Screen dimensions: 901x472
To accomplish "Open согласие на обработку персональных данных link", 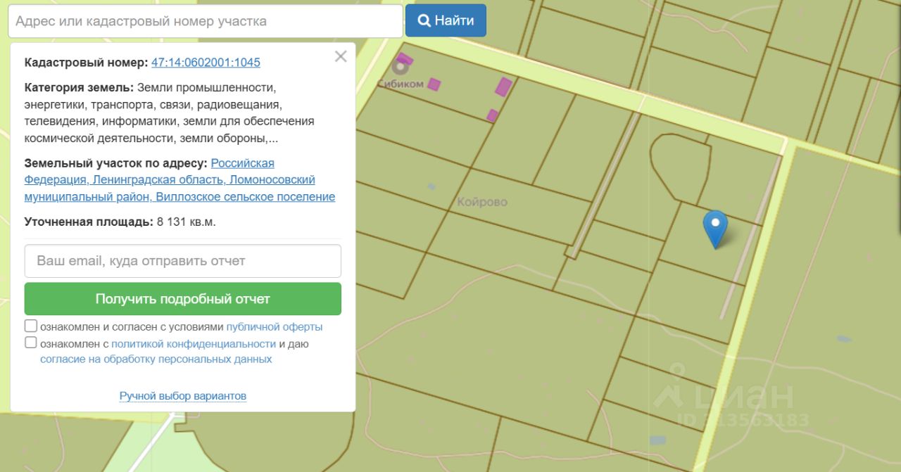I will click(156, 359).
